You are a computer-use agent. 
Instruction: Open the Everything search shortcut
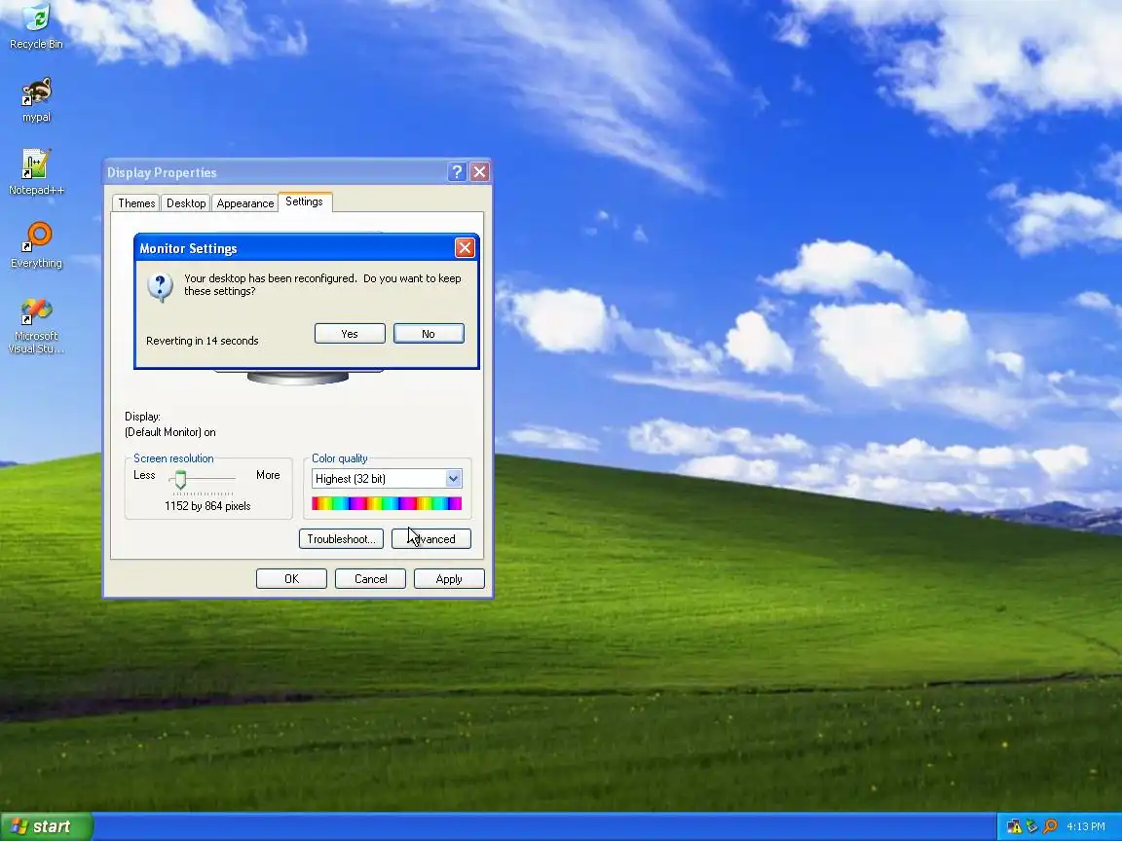point(36,245)
